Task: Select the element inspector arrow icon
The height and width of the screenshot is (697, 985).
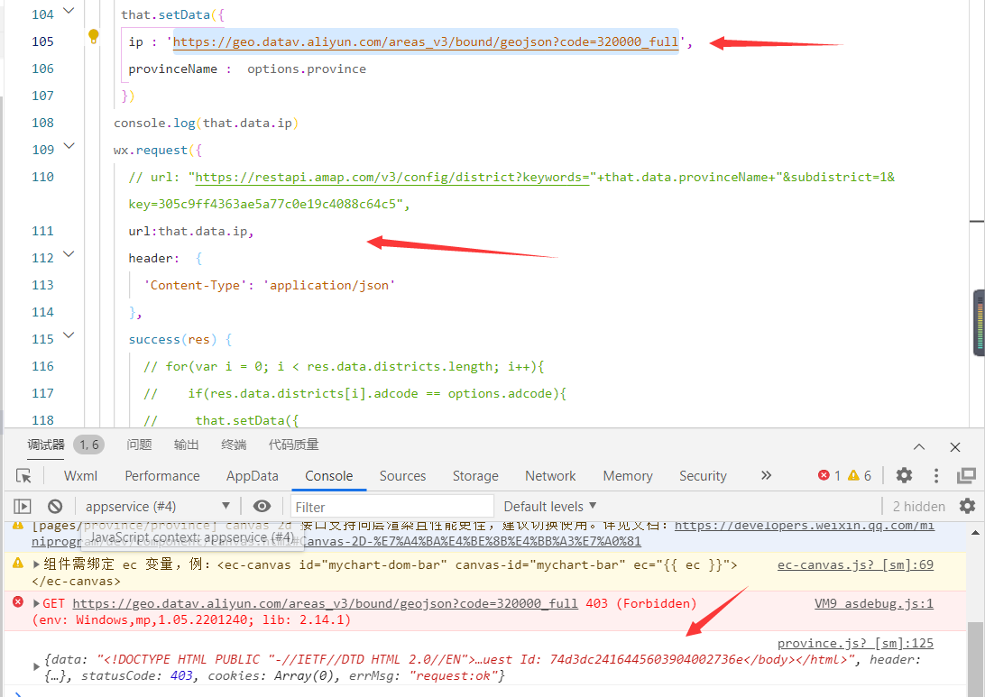Action: coord(23,476)
